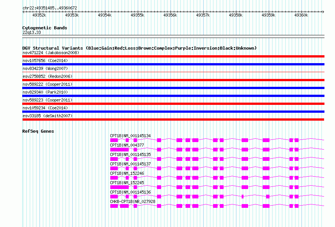Viewport: 335px width, 227px height.
Task: Click the 49354k ruler tick label
Action: [x=105, y=15]
